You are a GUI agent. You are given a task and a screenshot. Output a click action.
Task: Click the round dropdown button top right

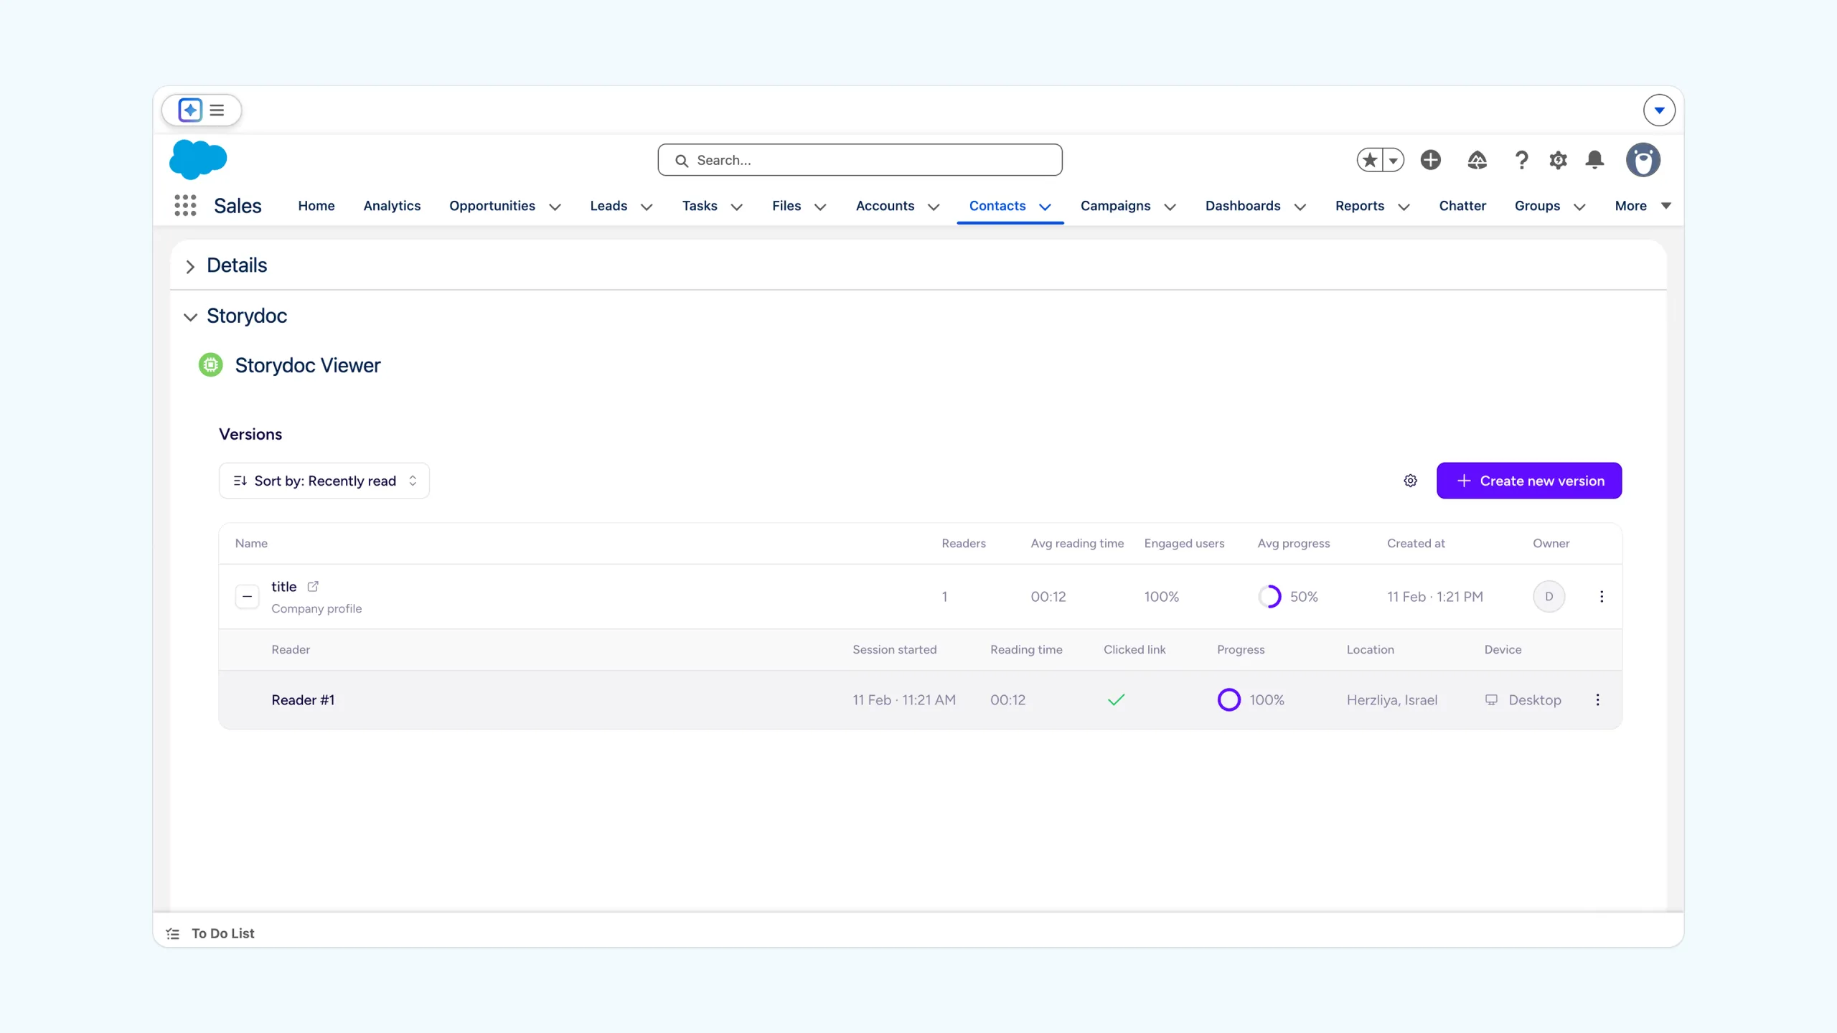tap(1659, 110)
